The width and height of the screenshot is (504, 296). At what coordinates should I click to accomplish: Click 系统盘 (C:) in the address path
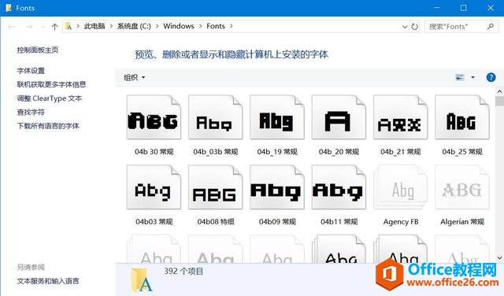(x=134, y=26)
